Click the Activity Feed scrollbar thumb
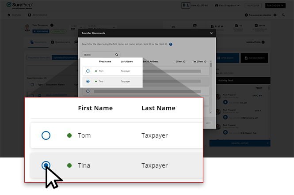The width and height of the screenshot is (294, 195). pos(269,88)
